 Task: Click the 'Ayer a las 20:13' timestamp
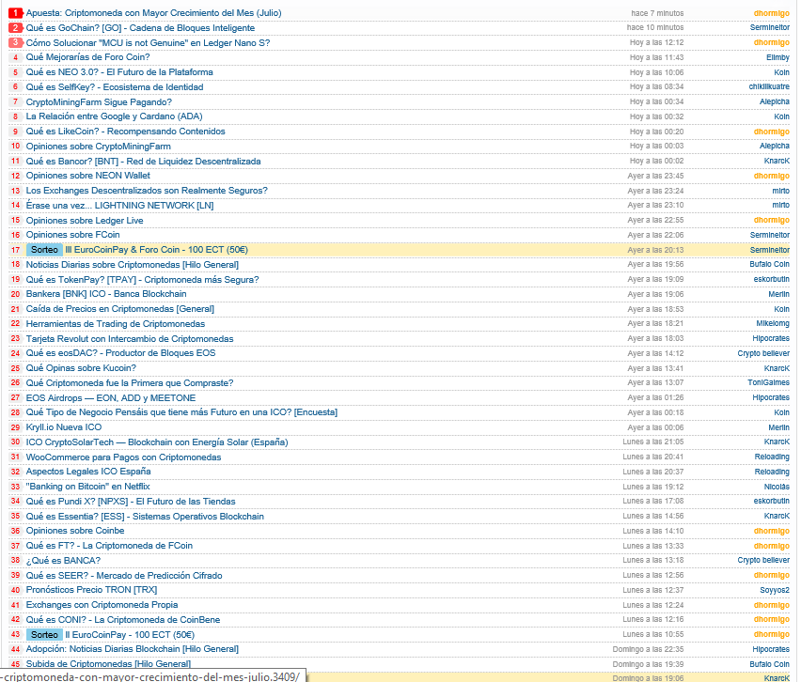click(x=656, y=250)
